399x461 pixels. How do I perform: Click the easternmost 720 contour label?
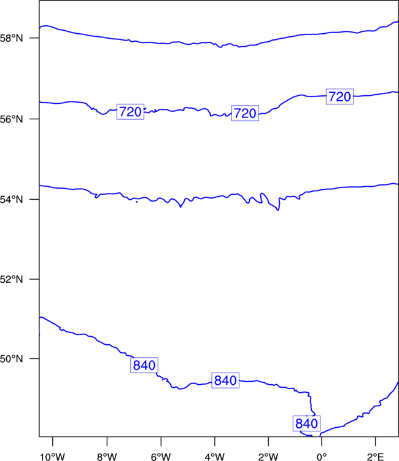[339, 97]
